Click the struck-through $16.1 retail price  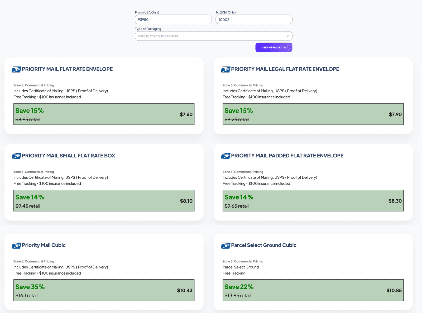tap(26, 296)
